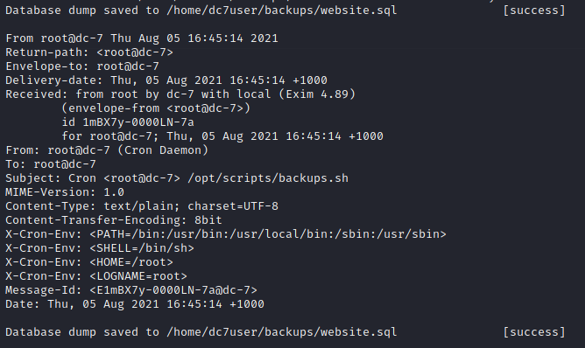Click the To: root@dc-7 line

[x=51, y=164]
